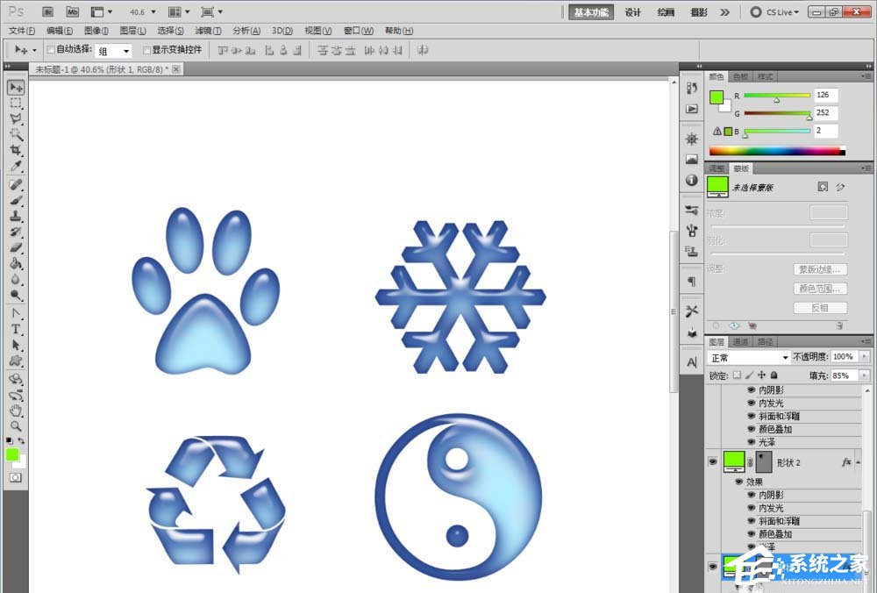The image size is (877, 593).
Task: Switch to the 通道 tab
Action: pos(741,341)
